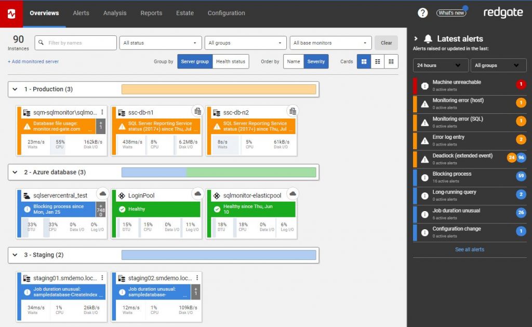
Task: Open the See all alerts link
Action: (469, 250)
